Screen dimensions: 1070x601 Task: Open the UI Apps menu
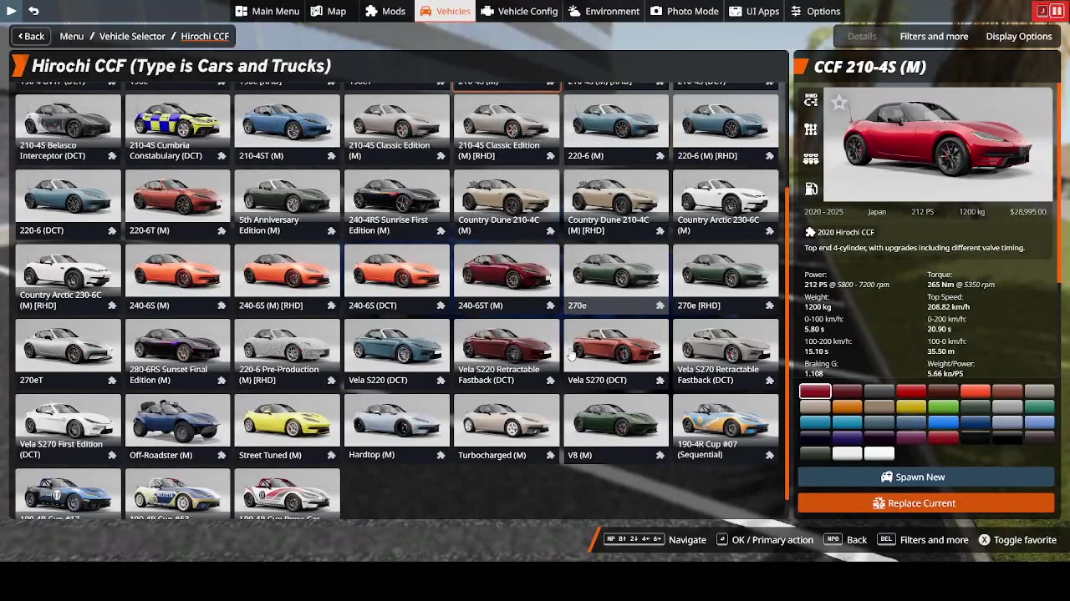click(754, 11)
